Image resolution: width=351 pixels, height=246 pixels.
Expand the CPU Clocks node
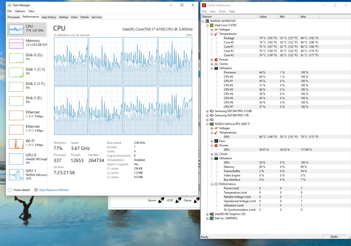212,64
